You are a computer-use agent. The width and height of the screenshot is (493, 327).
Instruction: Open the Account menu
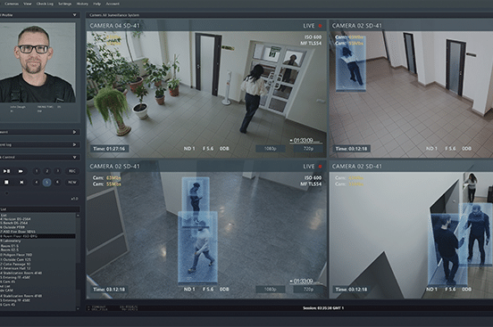tap(113, 4)
